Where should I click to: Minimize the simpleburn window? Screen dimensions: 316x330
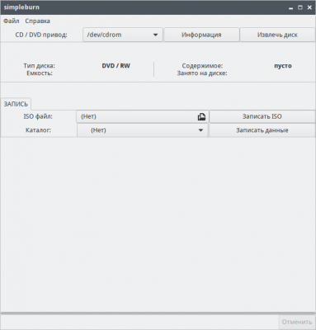[x=291, y=7]
